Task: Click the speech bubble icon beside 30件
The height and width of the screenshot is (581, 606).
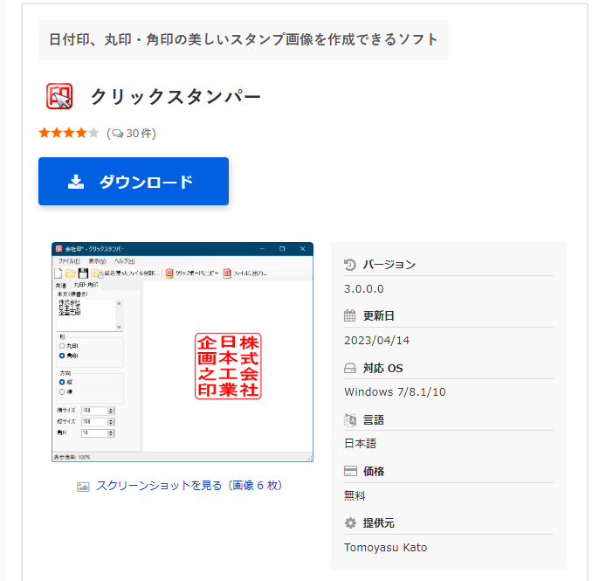Action: pos(118,134)
